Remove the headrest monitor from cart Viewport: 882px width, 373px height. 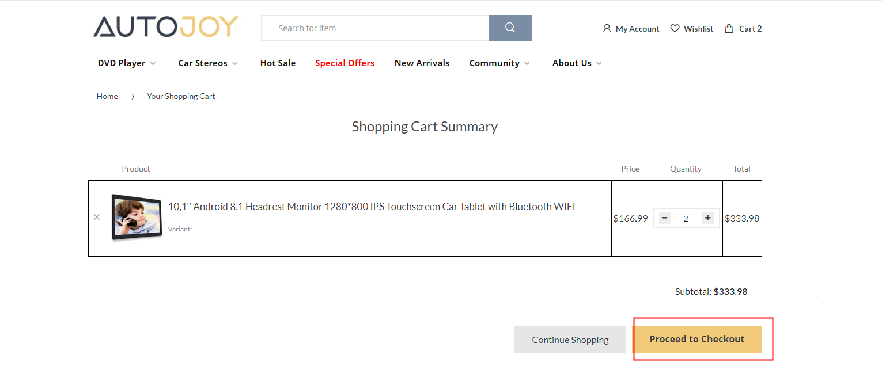(97, 218)
